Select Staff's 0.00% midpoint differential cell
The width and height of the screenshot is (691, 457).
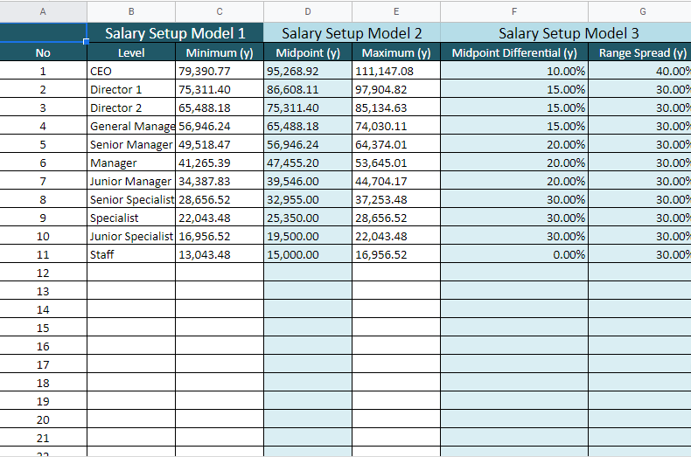pyautogui.click(x=514, y=254)
